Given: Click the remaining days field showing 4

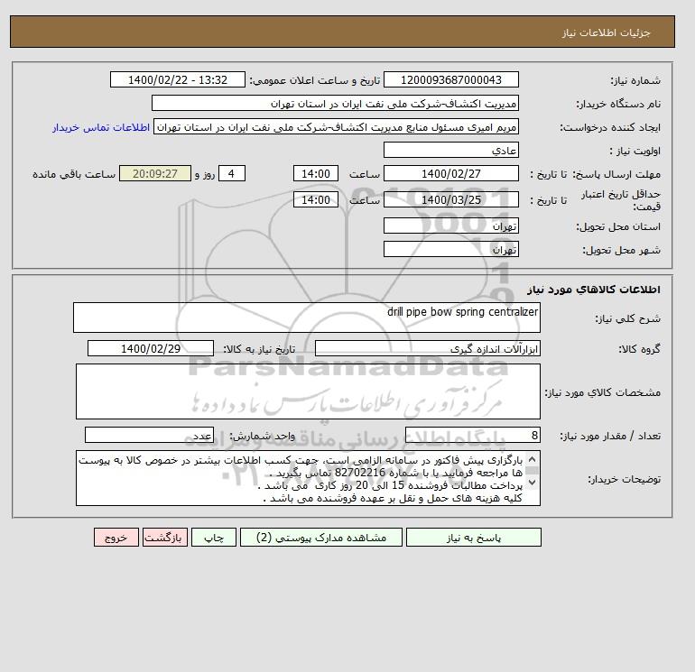Looking at the screenshot, I should coord(232,174).
